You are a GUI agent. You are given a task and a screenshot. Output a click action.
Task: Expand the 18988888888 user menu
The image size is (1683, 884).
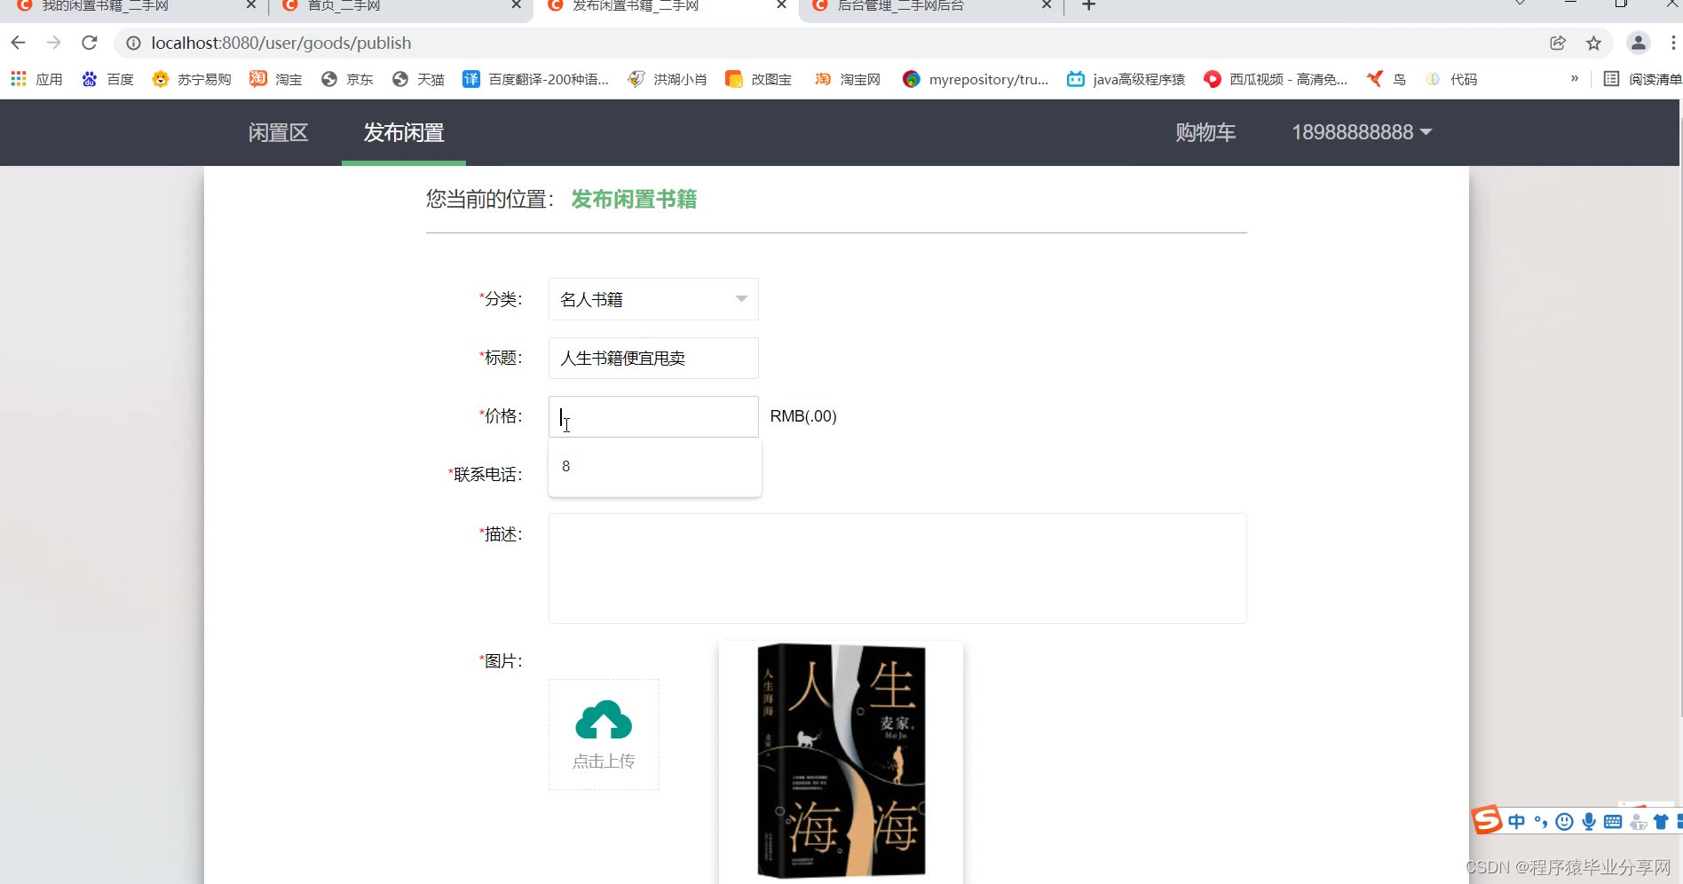1362,132
